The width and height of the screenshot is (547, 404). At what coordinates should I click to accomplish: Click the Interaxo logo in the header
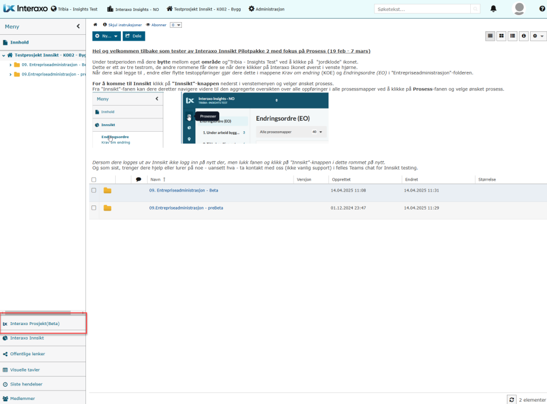26,9
